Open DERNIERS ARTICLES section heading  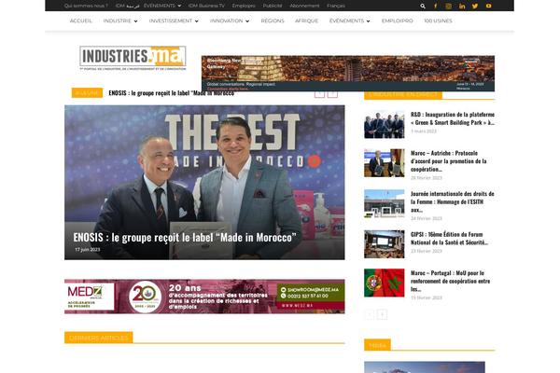[x=99, y=338]
